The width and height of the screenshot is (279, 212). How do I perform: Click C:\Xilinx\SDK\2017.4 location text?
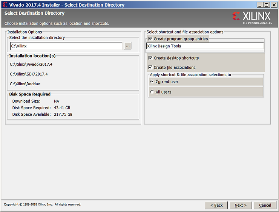click(29, 74)
